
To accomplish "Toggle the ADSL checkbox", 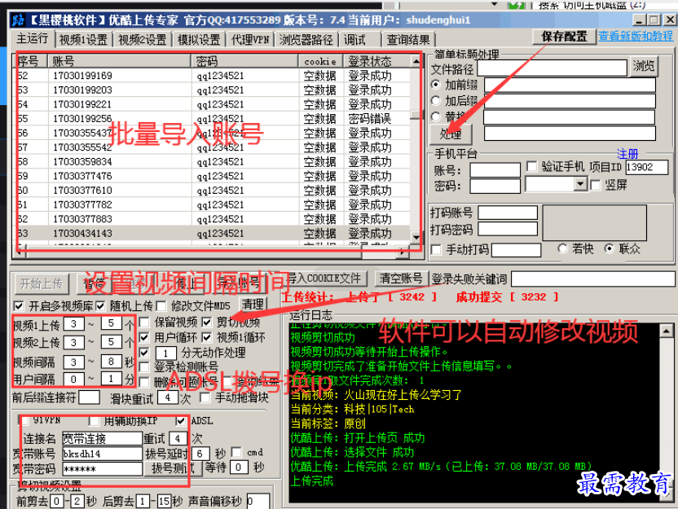I will [181, 420].
